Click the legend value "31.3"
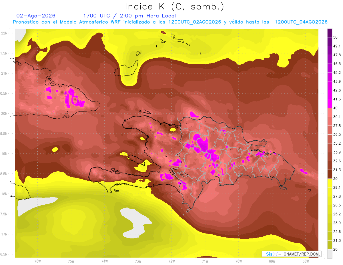Image resolution: width=343 pixels, height=265 pixels. 337,170
